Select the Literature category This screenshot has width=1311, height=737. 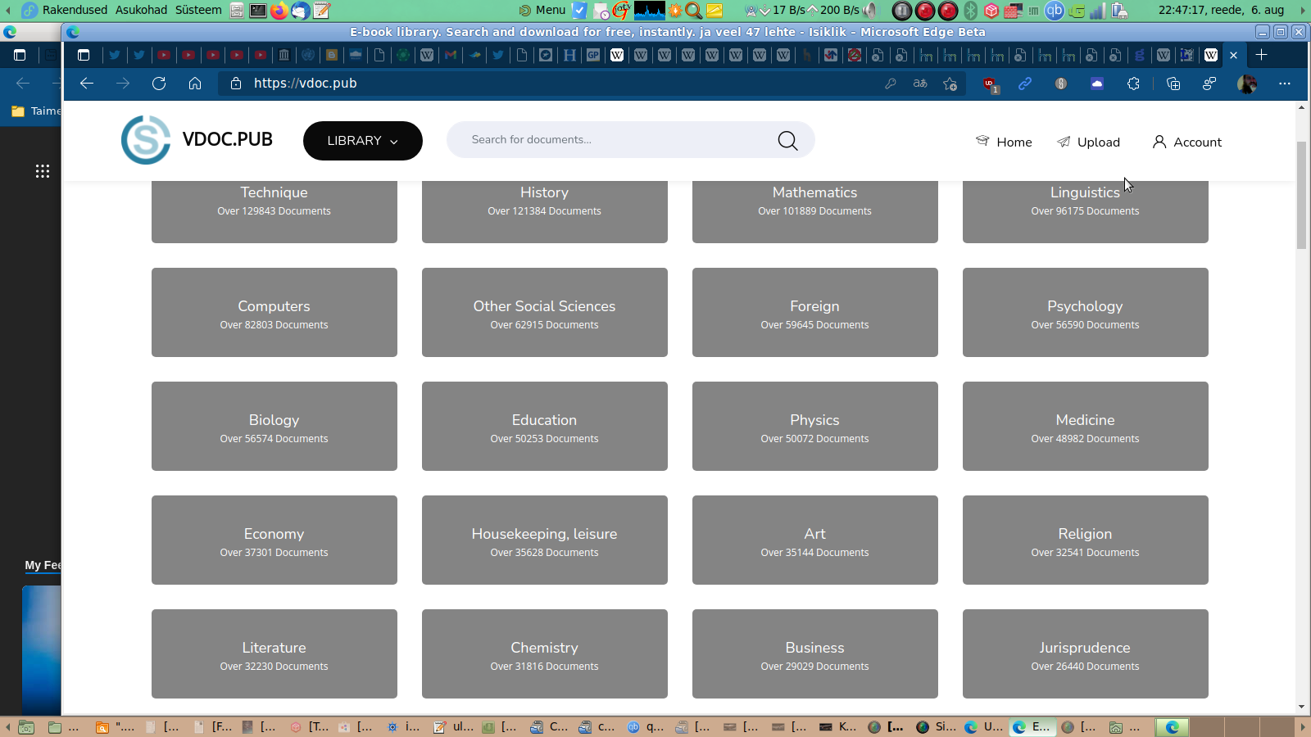click(x=274, y=654)
